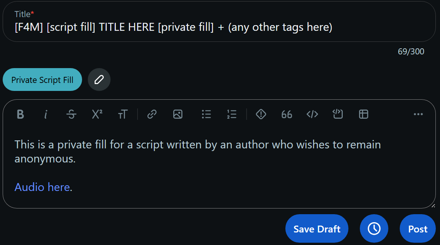Insert a numbered list

[x=232, y=114]
